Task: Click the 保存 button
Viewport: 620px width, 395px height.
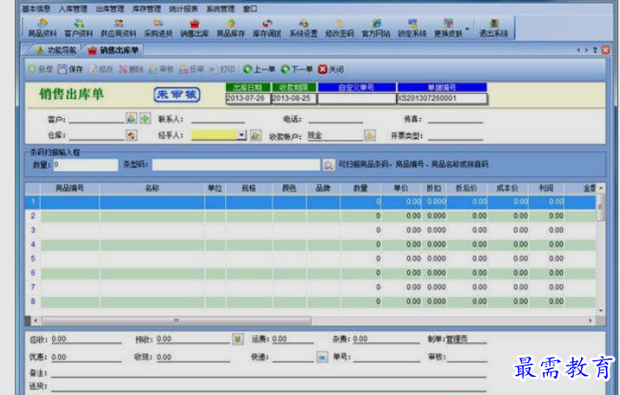Action: (70, 69)
